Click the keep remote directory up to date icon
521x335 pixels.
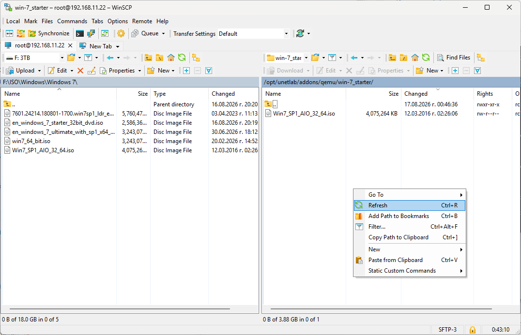105,33
